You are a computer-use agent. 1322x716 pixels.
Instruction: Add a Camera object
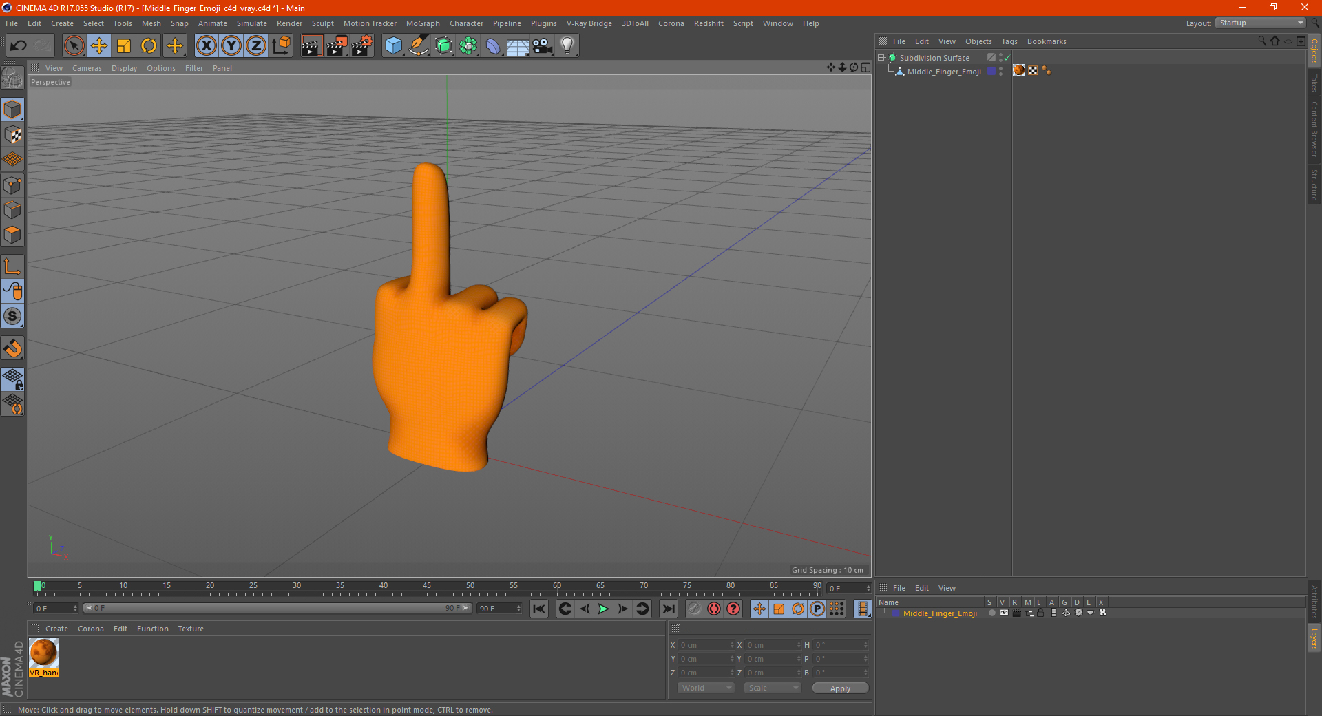543,46
